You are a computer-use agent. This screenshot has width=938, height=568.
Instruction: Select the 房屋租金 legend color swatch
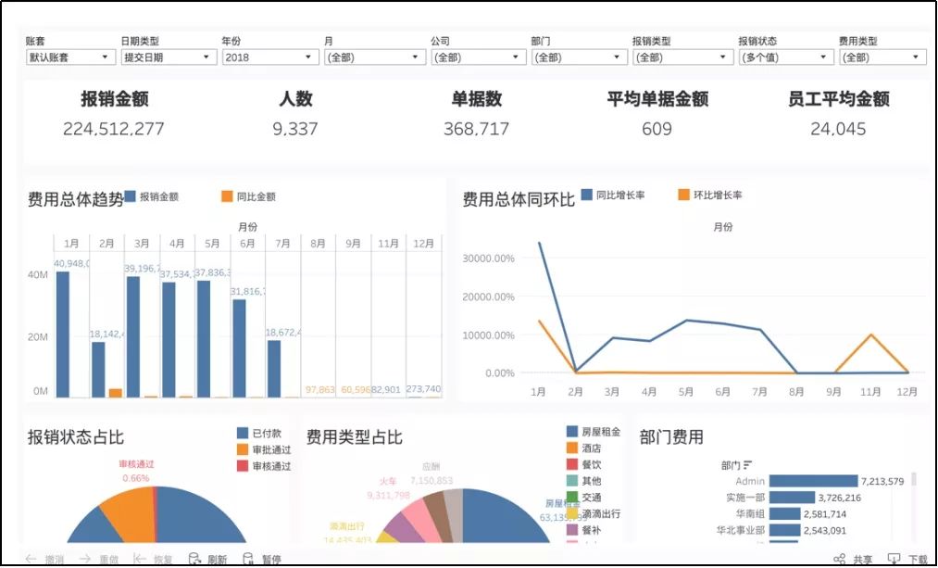pyautogui.click(x=572, y=433)
